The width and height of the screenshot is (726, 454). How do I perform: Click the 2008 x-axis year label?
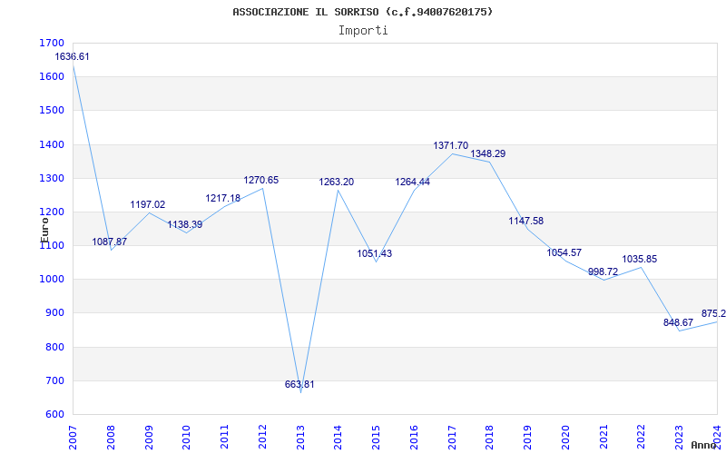click(x=111, y=438)
